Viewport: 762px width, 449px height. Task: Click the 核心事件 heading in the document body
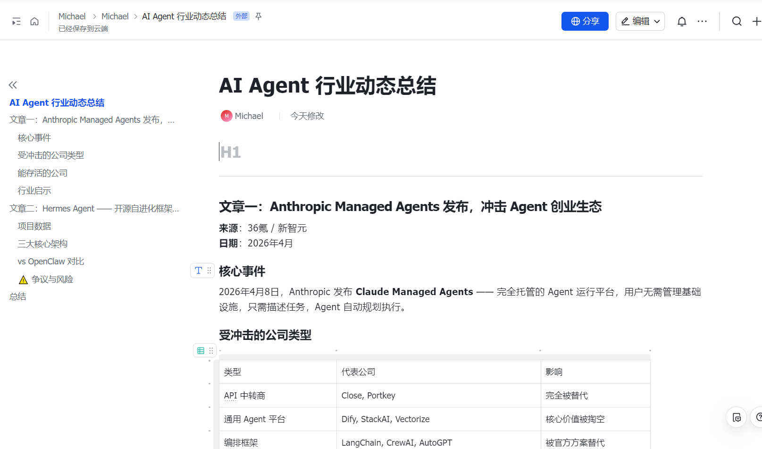point(242,271)
